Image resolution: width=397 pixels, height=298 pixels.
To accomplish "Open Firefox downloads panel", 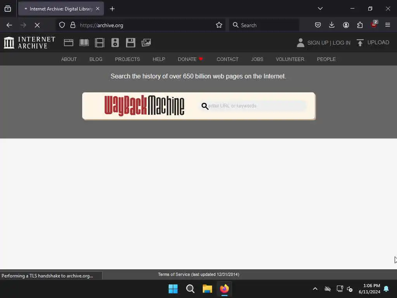I will (332, 25).
